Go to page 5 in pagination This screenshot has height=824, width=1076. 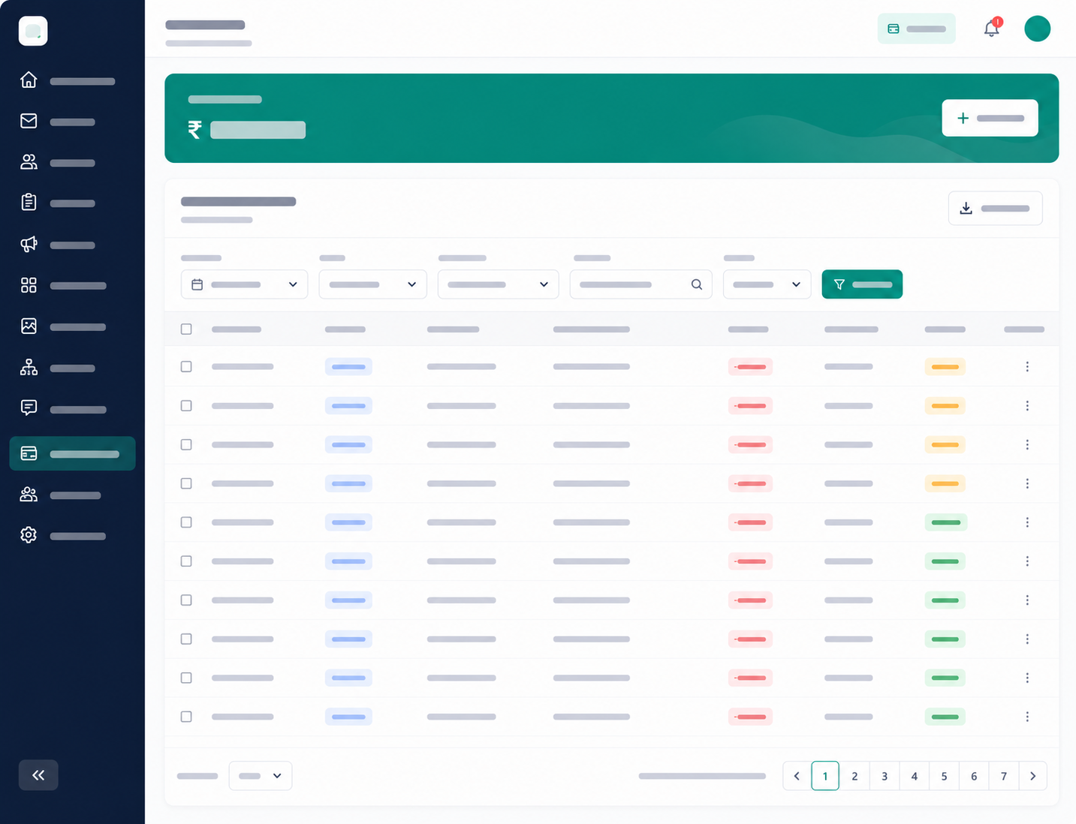pyautogui.click(x=944, y=776)
